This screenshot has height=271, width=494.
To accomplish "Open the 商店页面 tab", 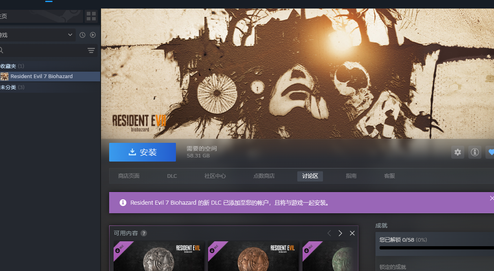I will [x=129, y=176].
